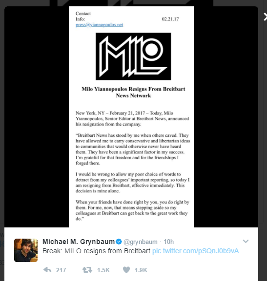Click the 217 replies count

point(61,270)
